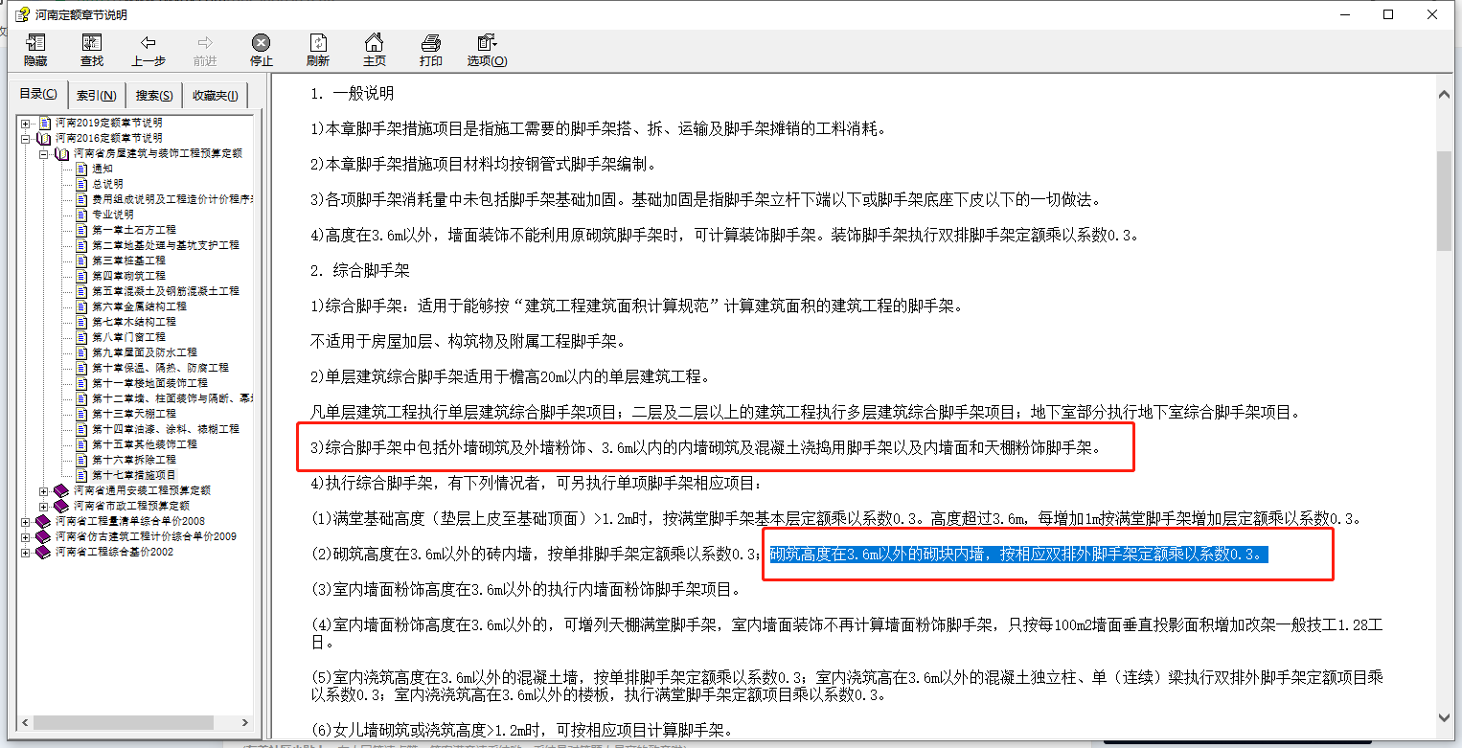This screenshot has width=1462, height=748.
Task: Click the tree pane horizontal scroll-left arrow
Action: click(x=26, y=723)
